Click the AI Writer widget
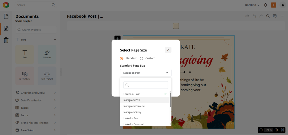 click(47, 54)
